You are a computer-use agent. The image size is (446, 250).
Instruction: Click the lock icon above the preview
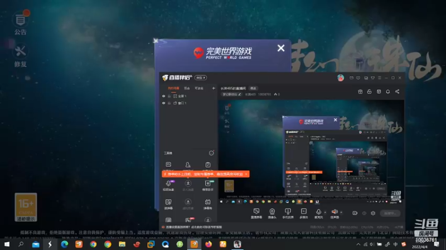(x=369, y=92)
